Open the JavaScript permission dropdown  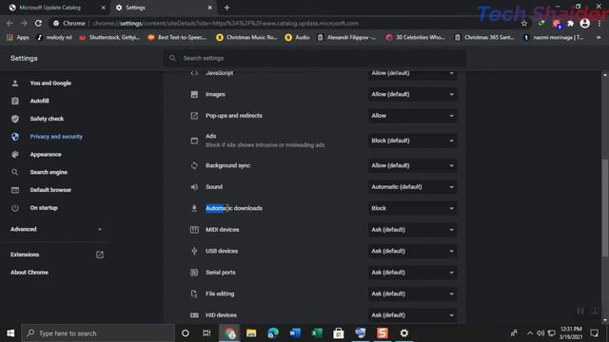412,73
